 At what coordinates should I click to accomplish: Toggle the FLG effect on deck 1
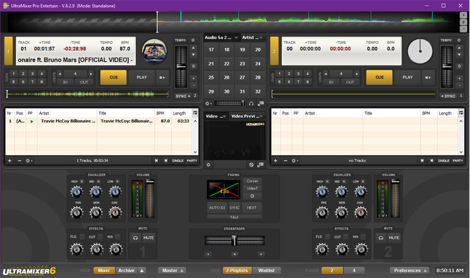click(82, 236)
